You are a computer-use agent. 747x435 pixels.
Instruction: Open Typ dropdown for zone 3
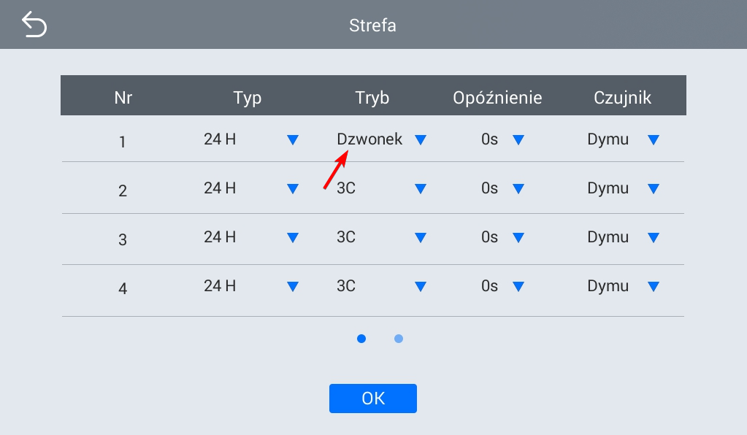tap(293, 237)
